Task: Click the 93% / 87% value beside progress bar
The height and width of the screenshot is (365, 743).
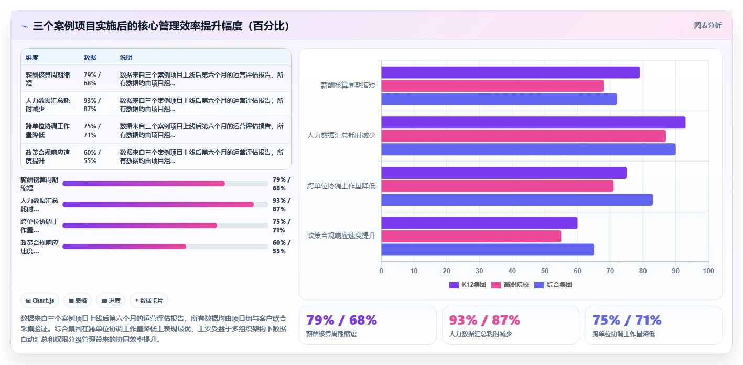Action: click(281, 205)
